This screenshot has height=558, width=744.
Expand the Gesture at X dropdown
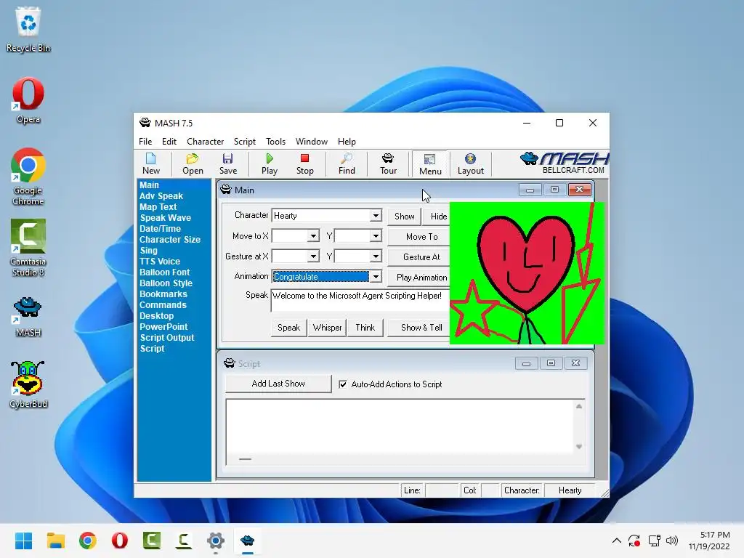coord(313,256)
